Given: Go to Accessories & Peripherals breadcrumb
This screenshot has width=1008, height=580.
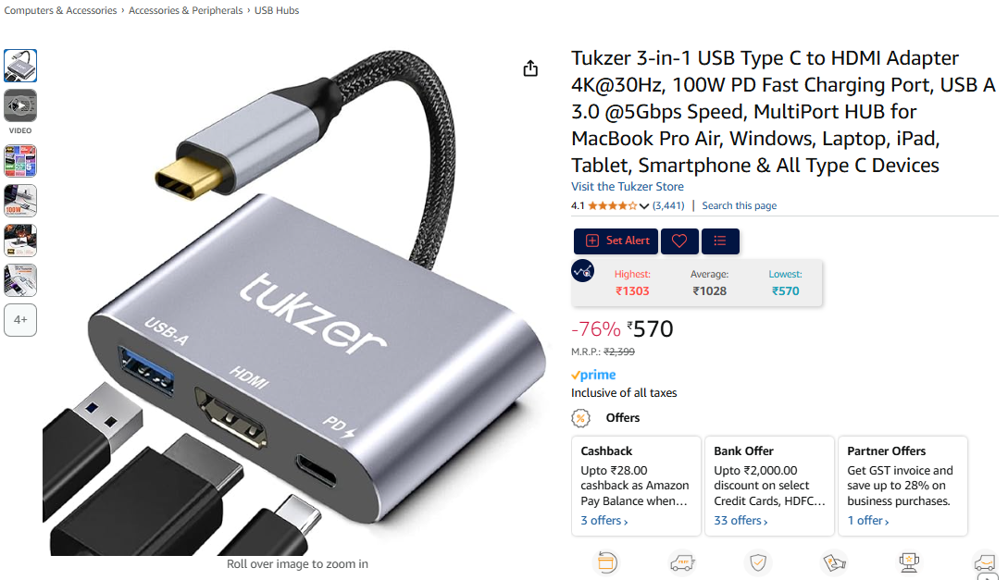Looking at the screenshot, I should point(186,10).
